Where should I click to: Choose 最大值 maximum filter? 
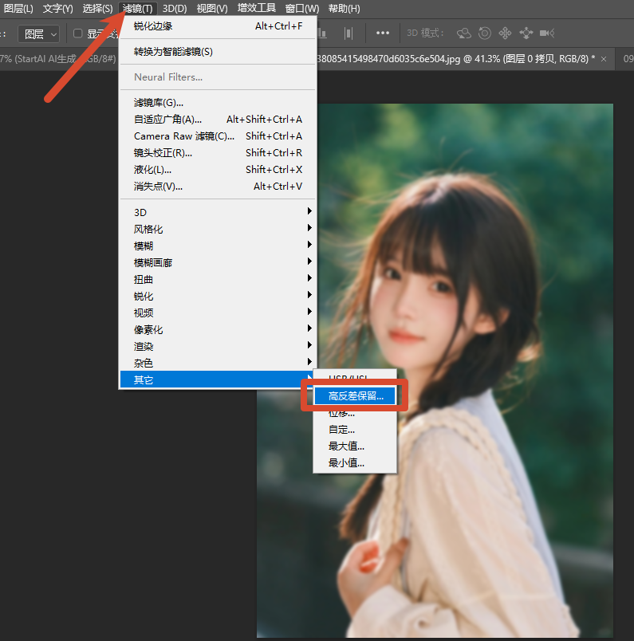coord(355,446)
